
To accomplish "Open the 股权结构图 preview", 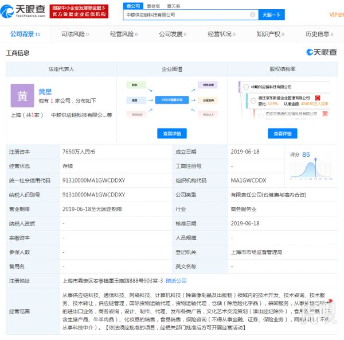I will coord(282,100).
